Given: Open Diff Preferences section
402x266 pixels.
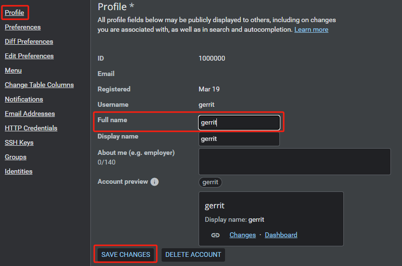Looking at the screenshot, I should (29, 41).
